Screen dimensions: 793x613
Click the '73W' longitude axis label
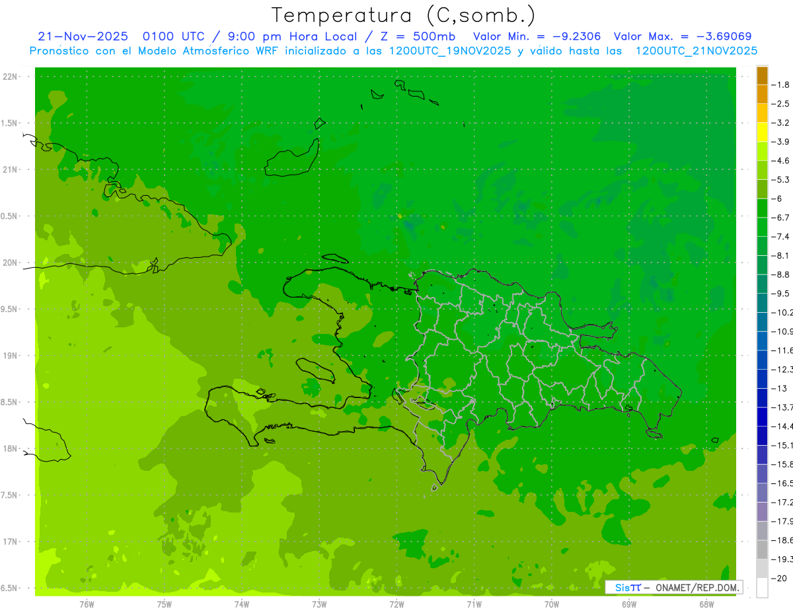[319, 605]
